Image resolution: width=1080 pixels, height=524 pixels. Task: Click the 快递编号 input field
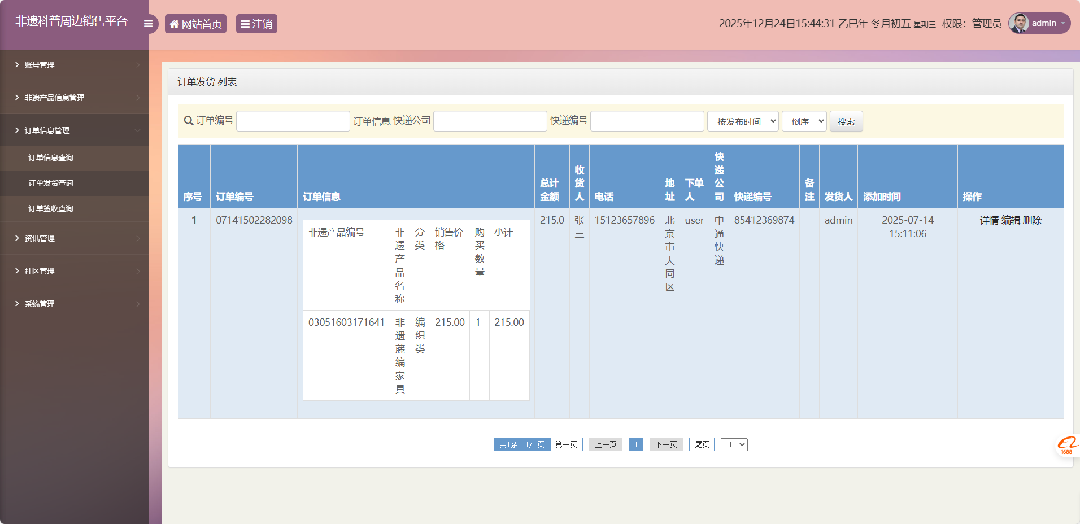pos(647,121)
